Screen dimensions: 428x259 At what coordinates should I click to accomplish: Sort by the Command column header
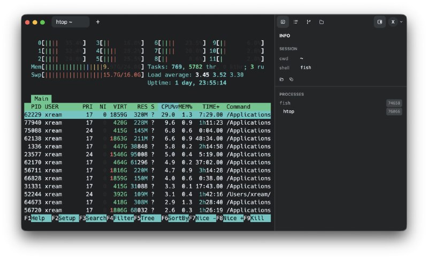click(x=238, y=106)
